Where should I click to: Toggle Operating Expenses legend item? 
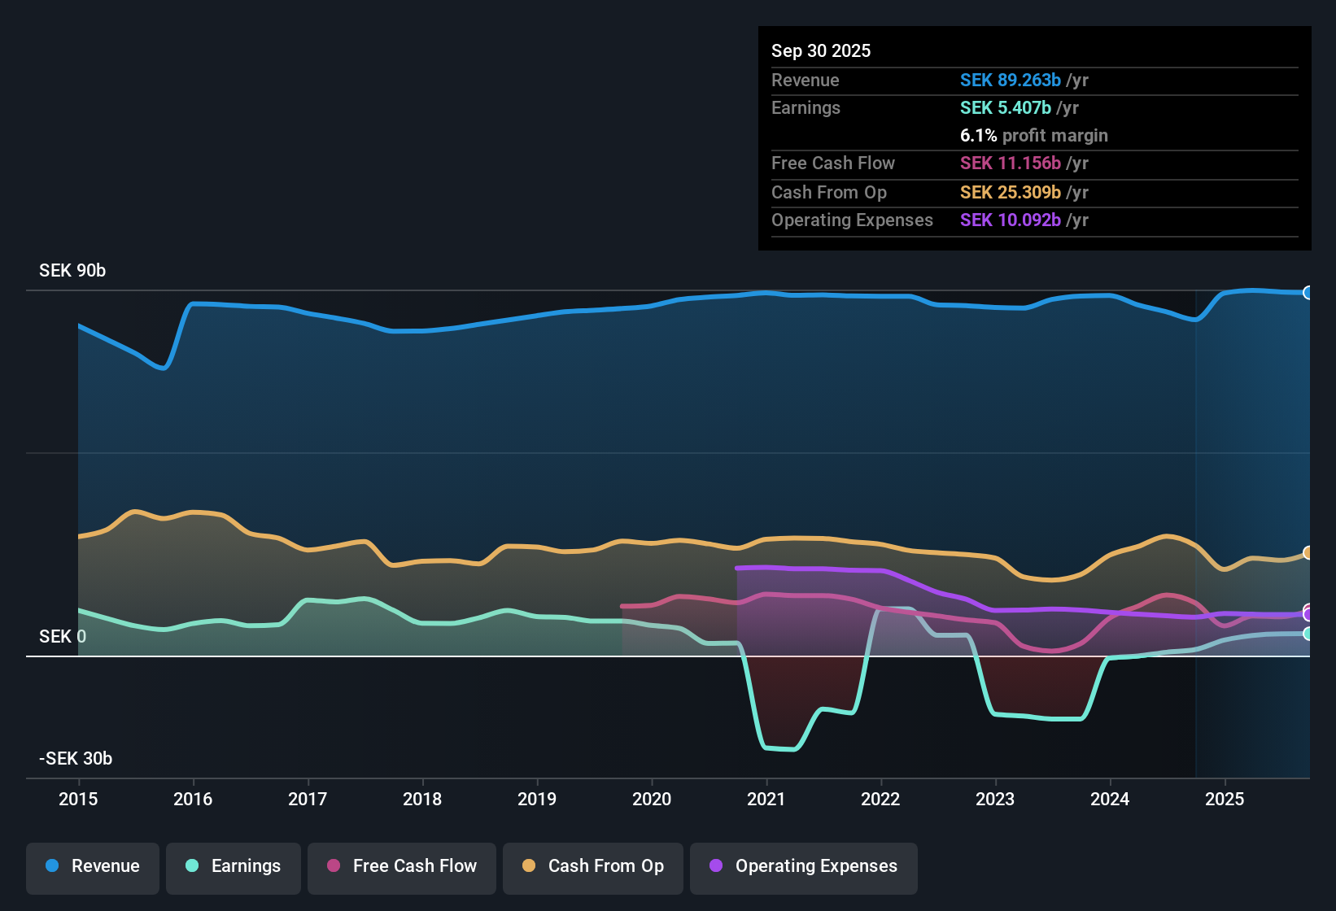804,867
